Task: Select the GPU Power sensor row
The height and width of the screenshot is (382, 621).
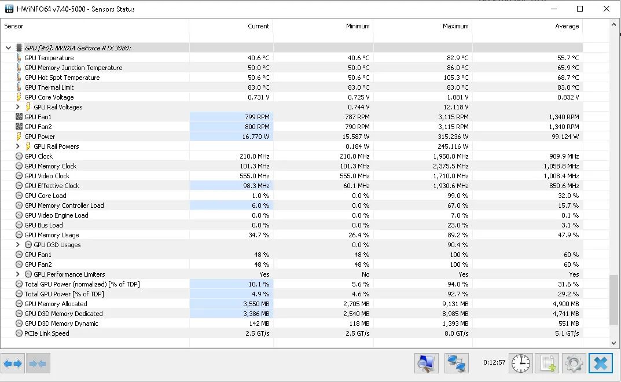Action: click(40, 137)
